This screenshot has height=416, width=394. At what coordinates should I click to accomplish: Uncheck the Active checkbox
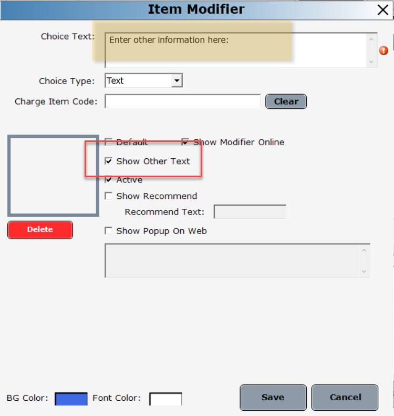click(x=109, y=180)
